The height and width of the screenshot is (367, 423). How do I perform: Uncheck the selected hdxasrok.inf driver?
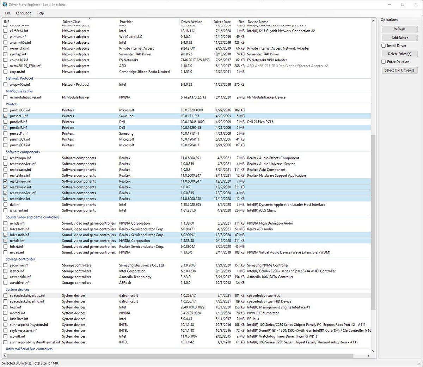point(5,235)
